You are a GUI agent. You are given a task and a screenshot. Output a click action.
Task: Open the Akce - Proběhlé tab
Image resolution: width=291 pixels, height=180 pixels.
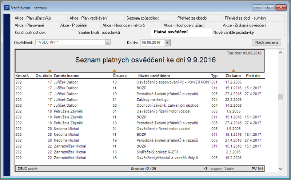tap(79, 25)
